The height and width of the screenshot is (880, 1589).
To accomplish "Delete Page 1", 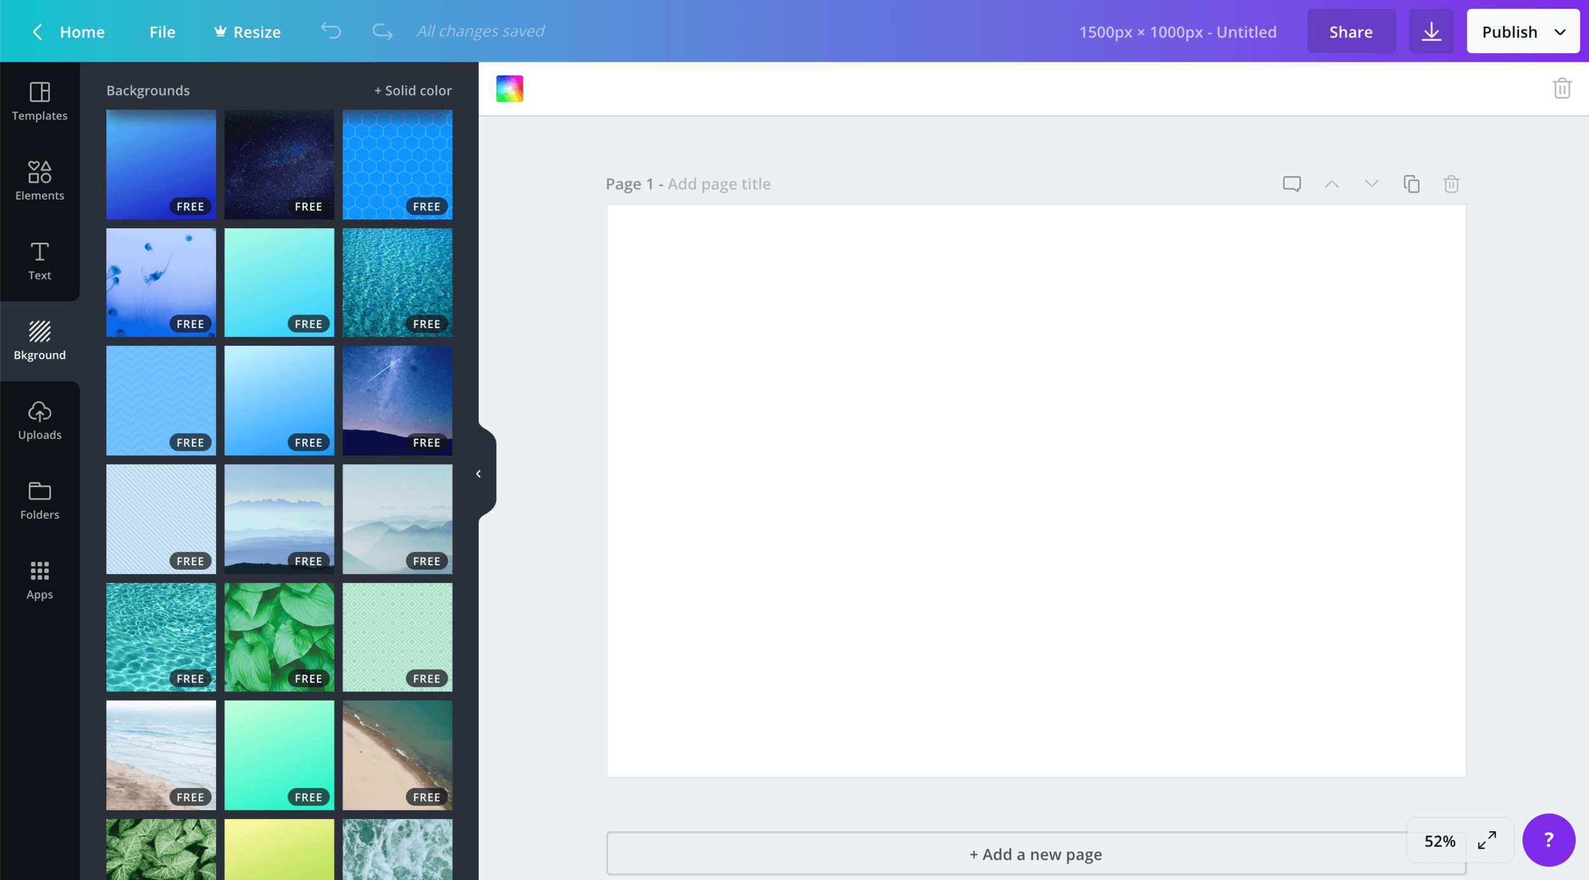I will (x=1450, y=184).
